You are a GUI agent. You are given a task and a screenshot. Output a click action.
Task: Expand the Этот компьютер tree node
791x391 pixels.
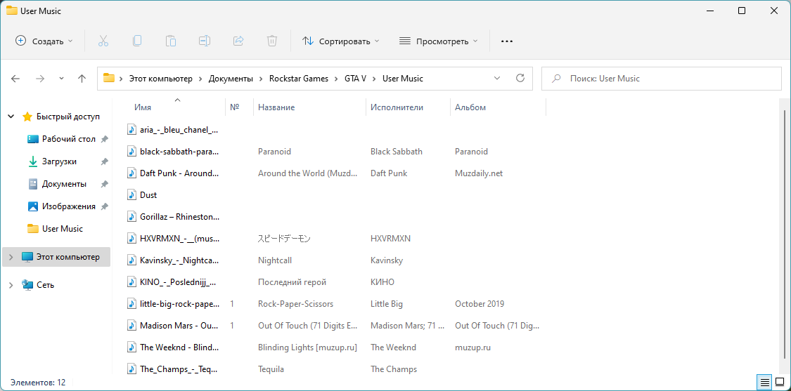pyautogui.click(x=11, y=257)
